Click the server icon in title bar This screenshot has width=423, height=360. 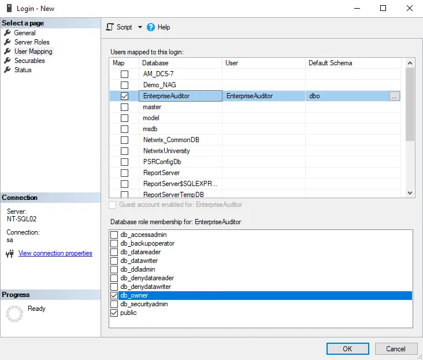pyautogui.click(x=9, y=8)
